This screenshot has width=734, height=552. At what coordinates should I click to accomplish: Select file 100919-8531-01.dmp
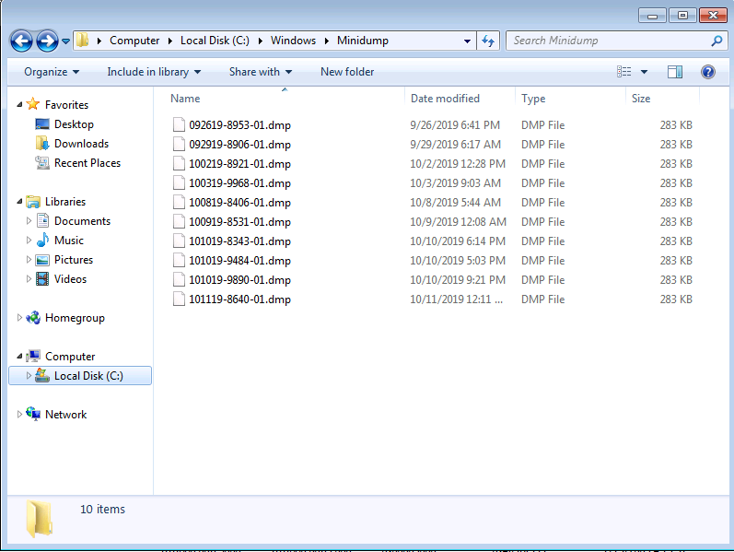[239, 222]
